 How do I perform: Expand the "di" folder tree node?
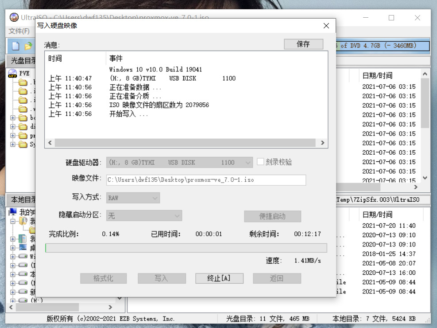click(x=12, y=127)
